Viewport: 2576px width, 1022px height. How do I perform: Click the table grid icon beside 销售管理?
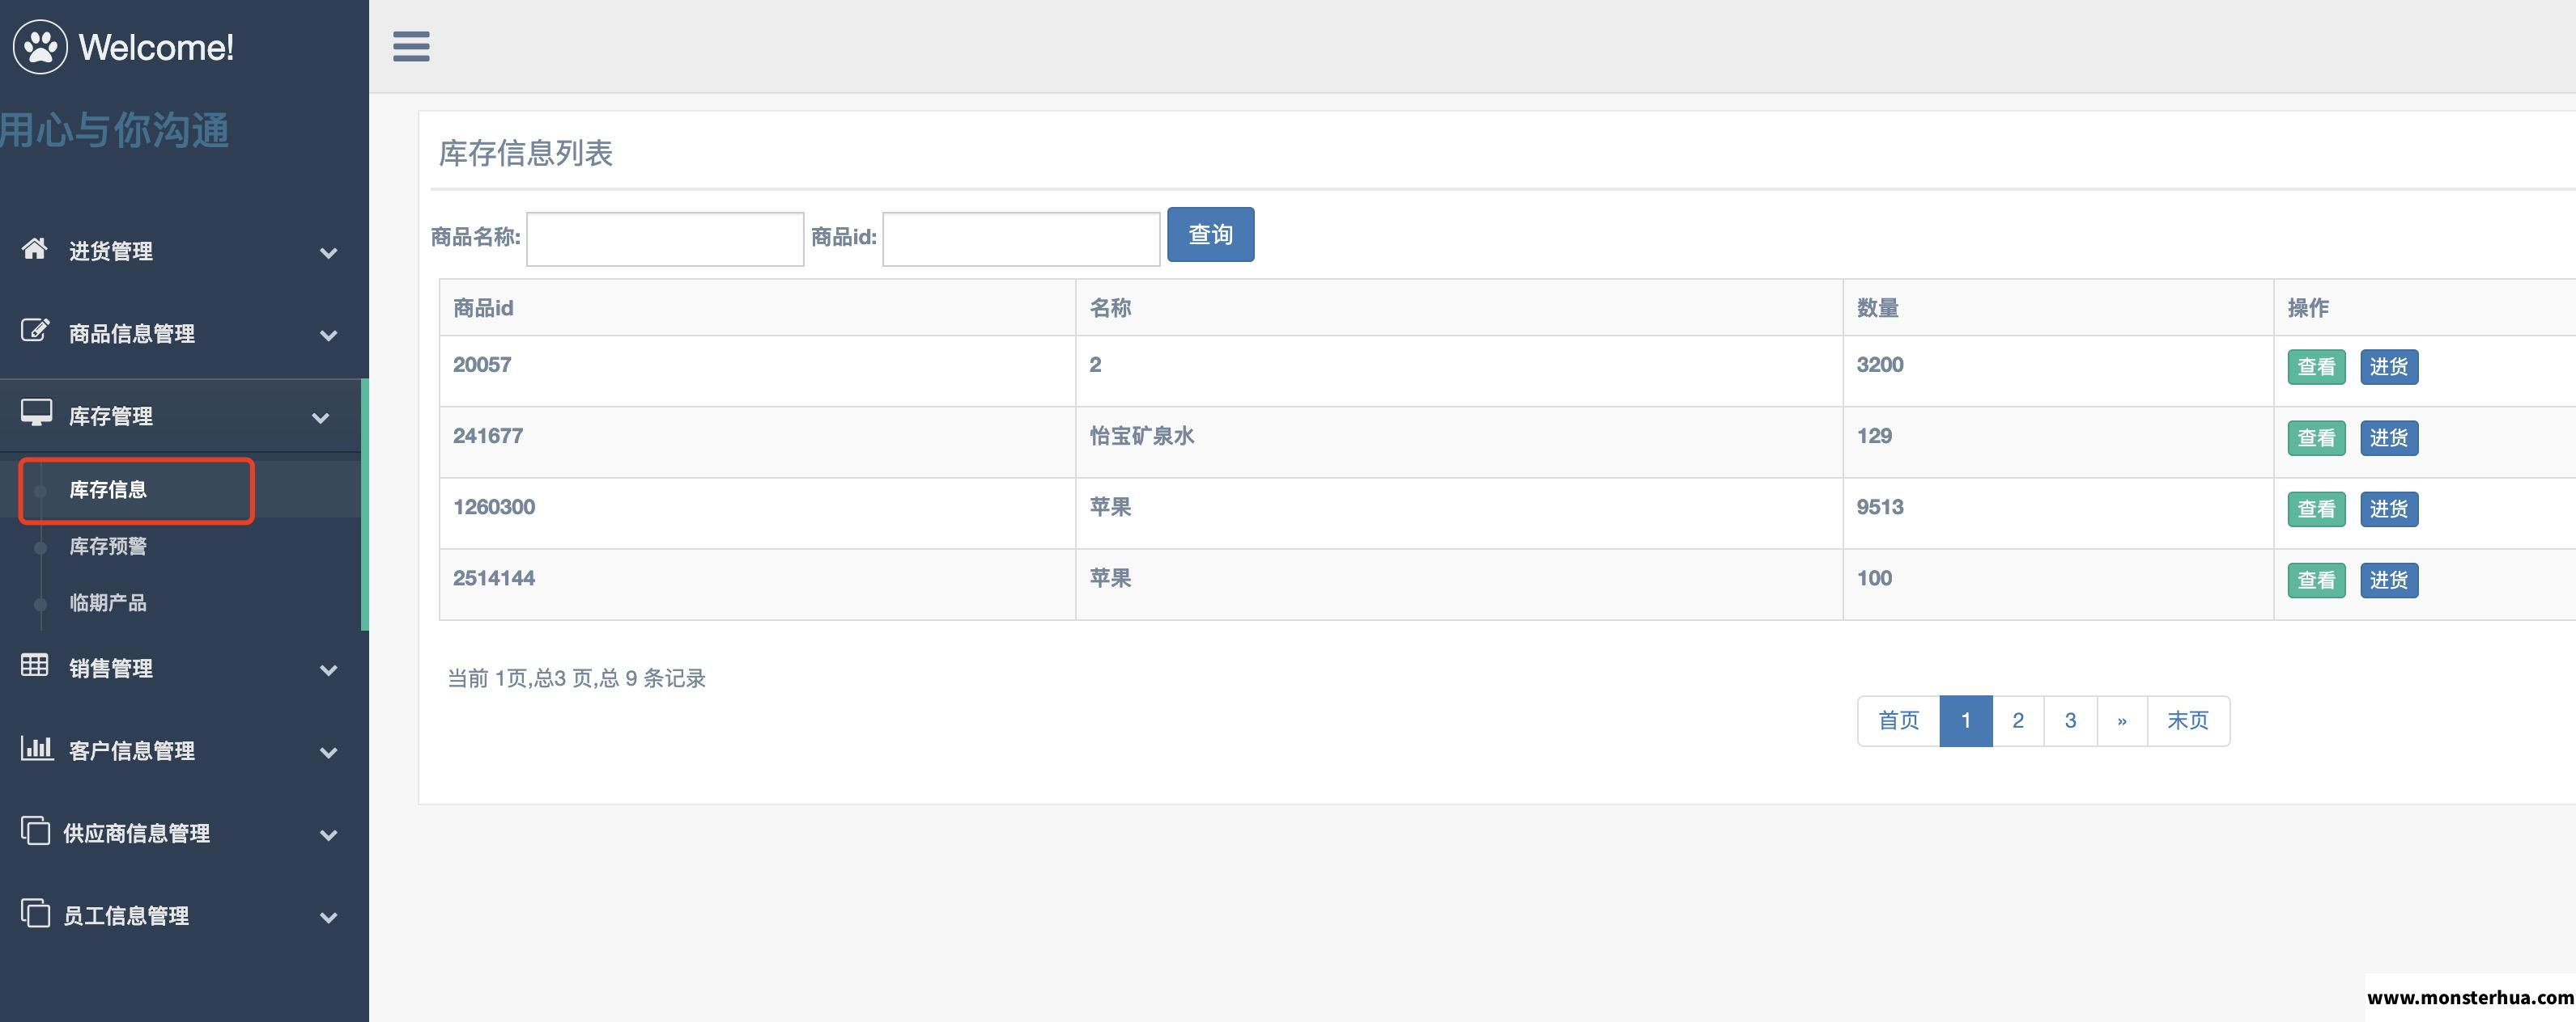pyautogui.click(x=35, y=665)
